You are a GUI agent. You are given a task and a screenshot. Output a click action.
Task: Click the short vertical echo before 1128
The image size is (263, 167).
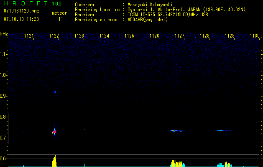point(195,132)
